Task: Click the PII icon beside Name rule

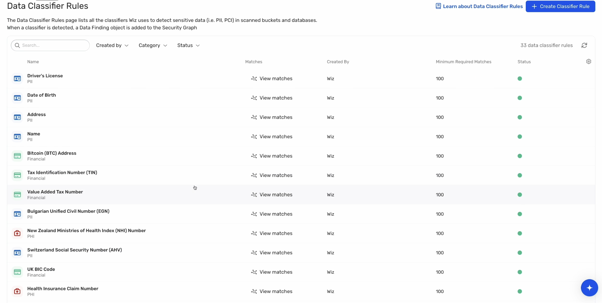Action: 17,137
